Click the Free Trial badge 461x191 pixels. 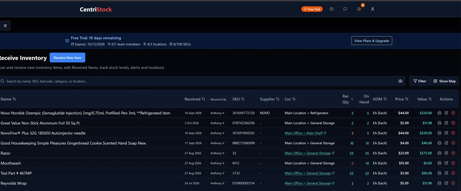(312, 9)
